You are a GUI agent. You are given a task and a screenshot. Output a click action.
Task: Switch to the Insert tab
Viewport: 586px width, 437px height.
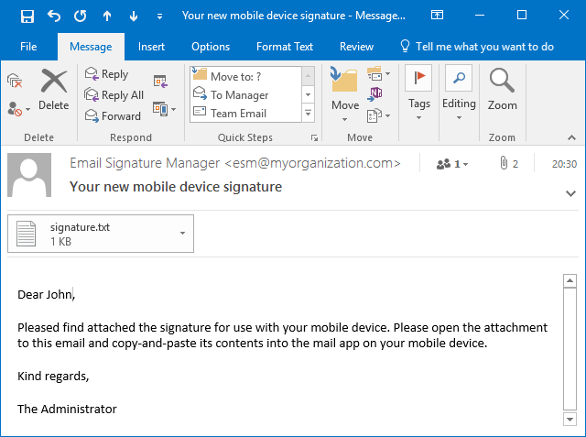(x=151, y=47)
